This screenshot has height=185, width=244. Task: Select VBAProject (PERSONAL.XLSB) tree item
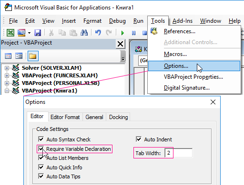coord(61,83)
